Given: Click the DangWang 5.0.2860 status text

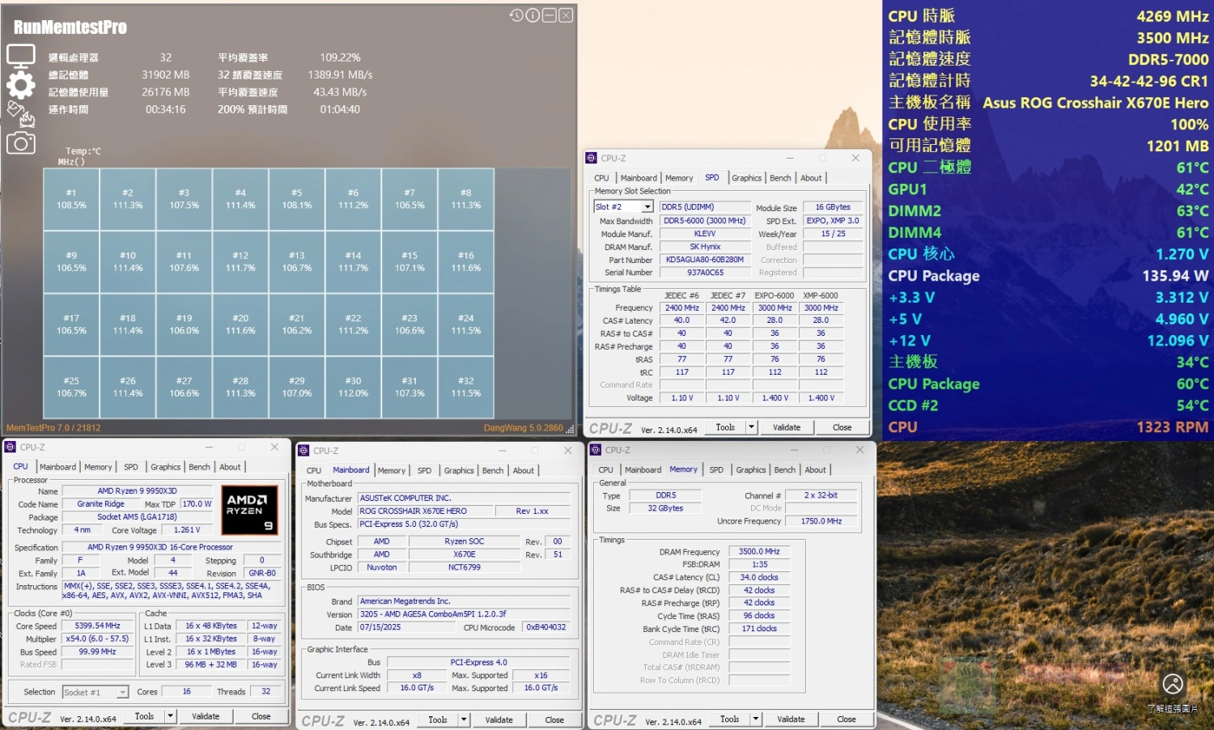Looking at the screenshot, I should (x=523, y=428).
